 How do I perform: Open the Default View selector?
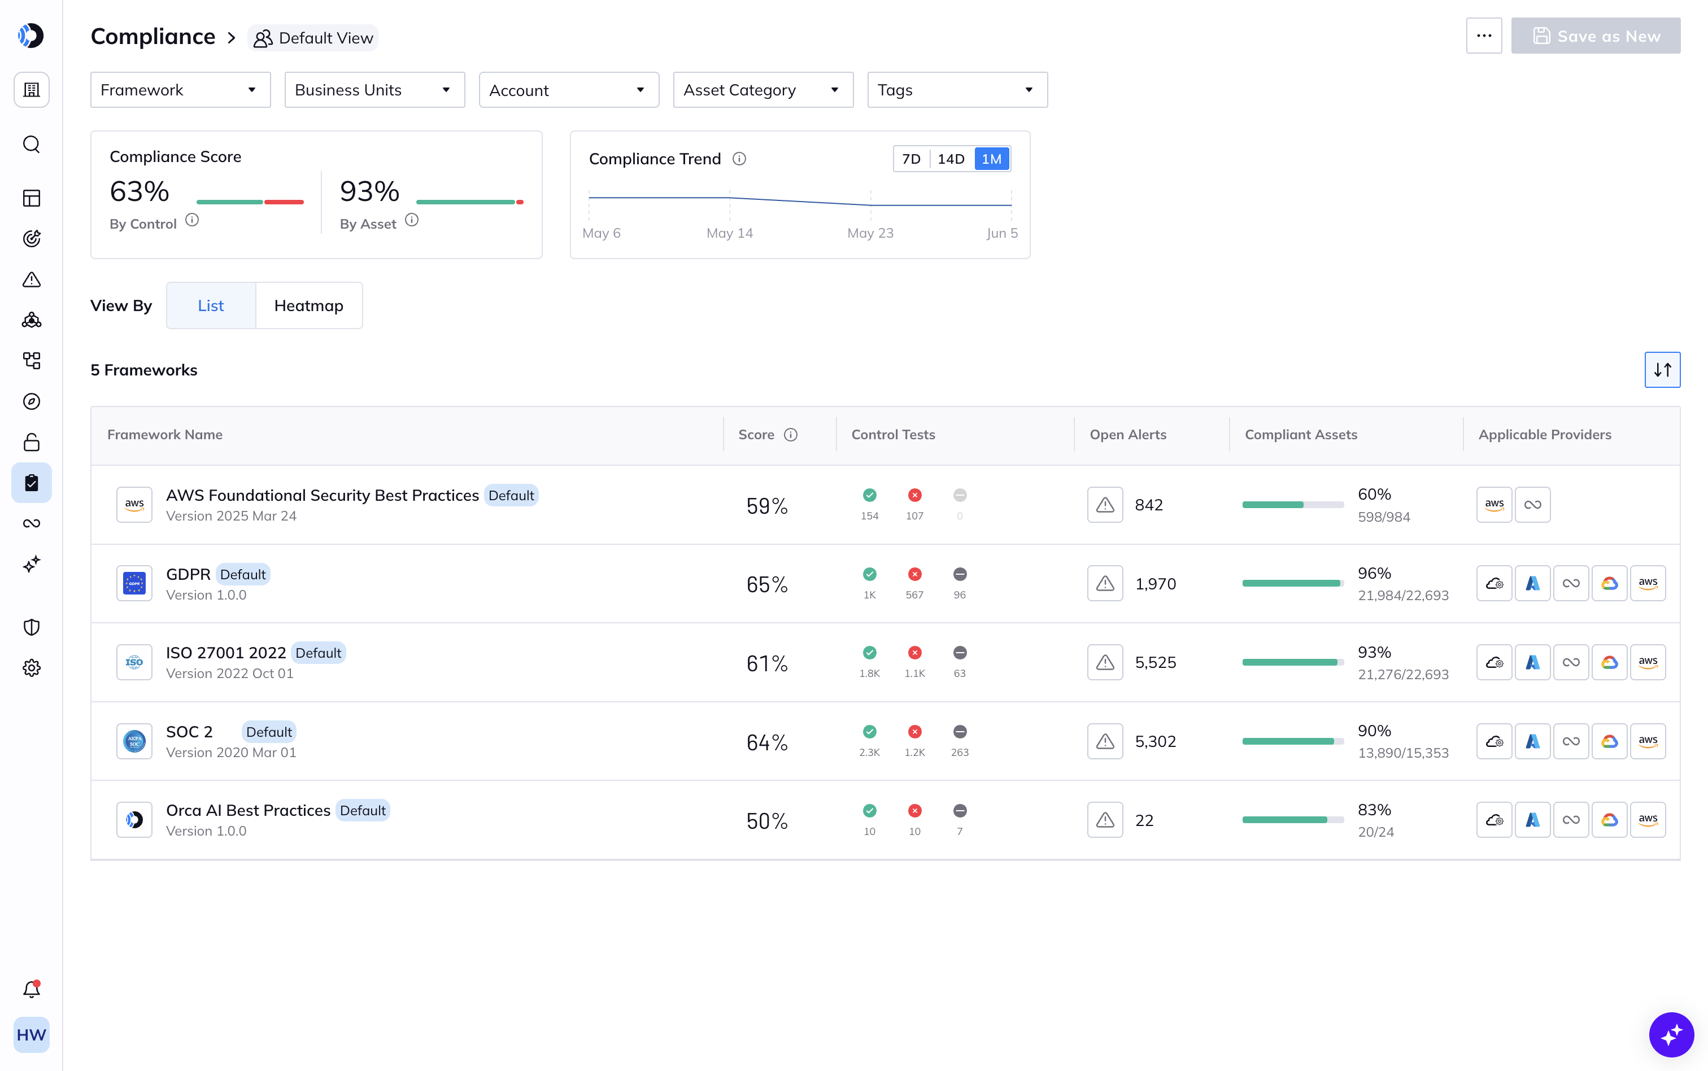click(313, 37)
